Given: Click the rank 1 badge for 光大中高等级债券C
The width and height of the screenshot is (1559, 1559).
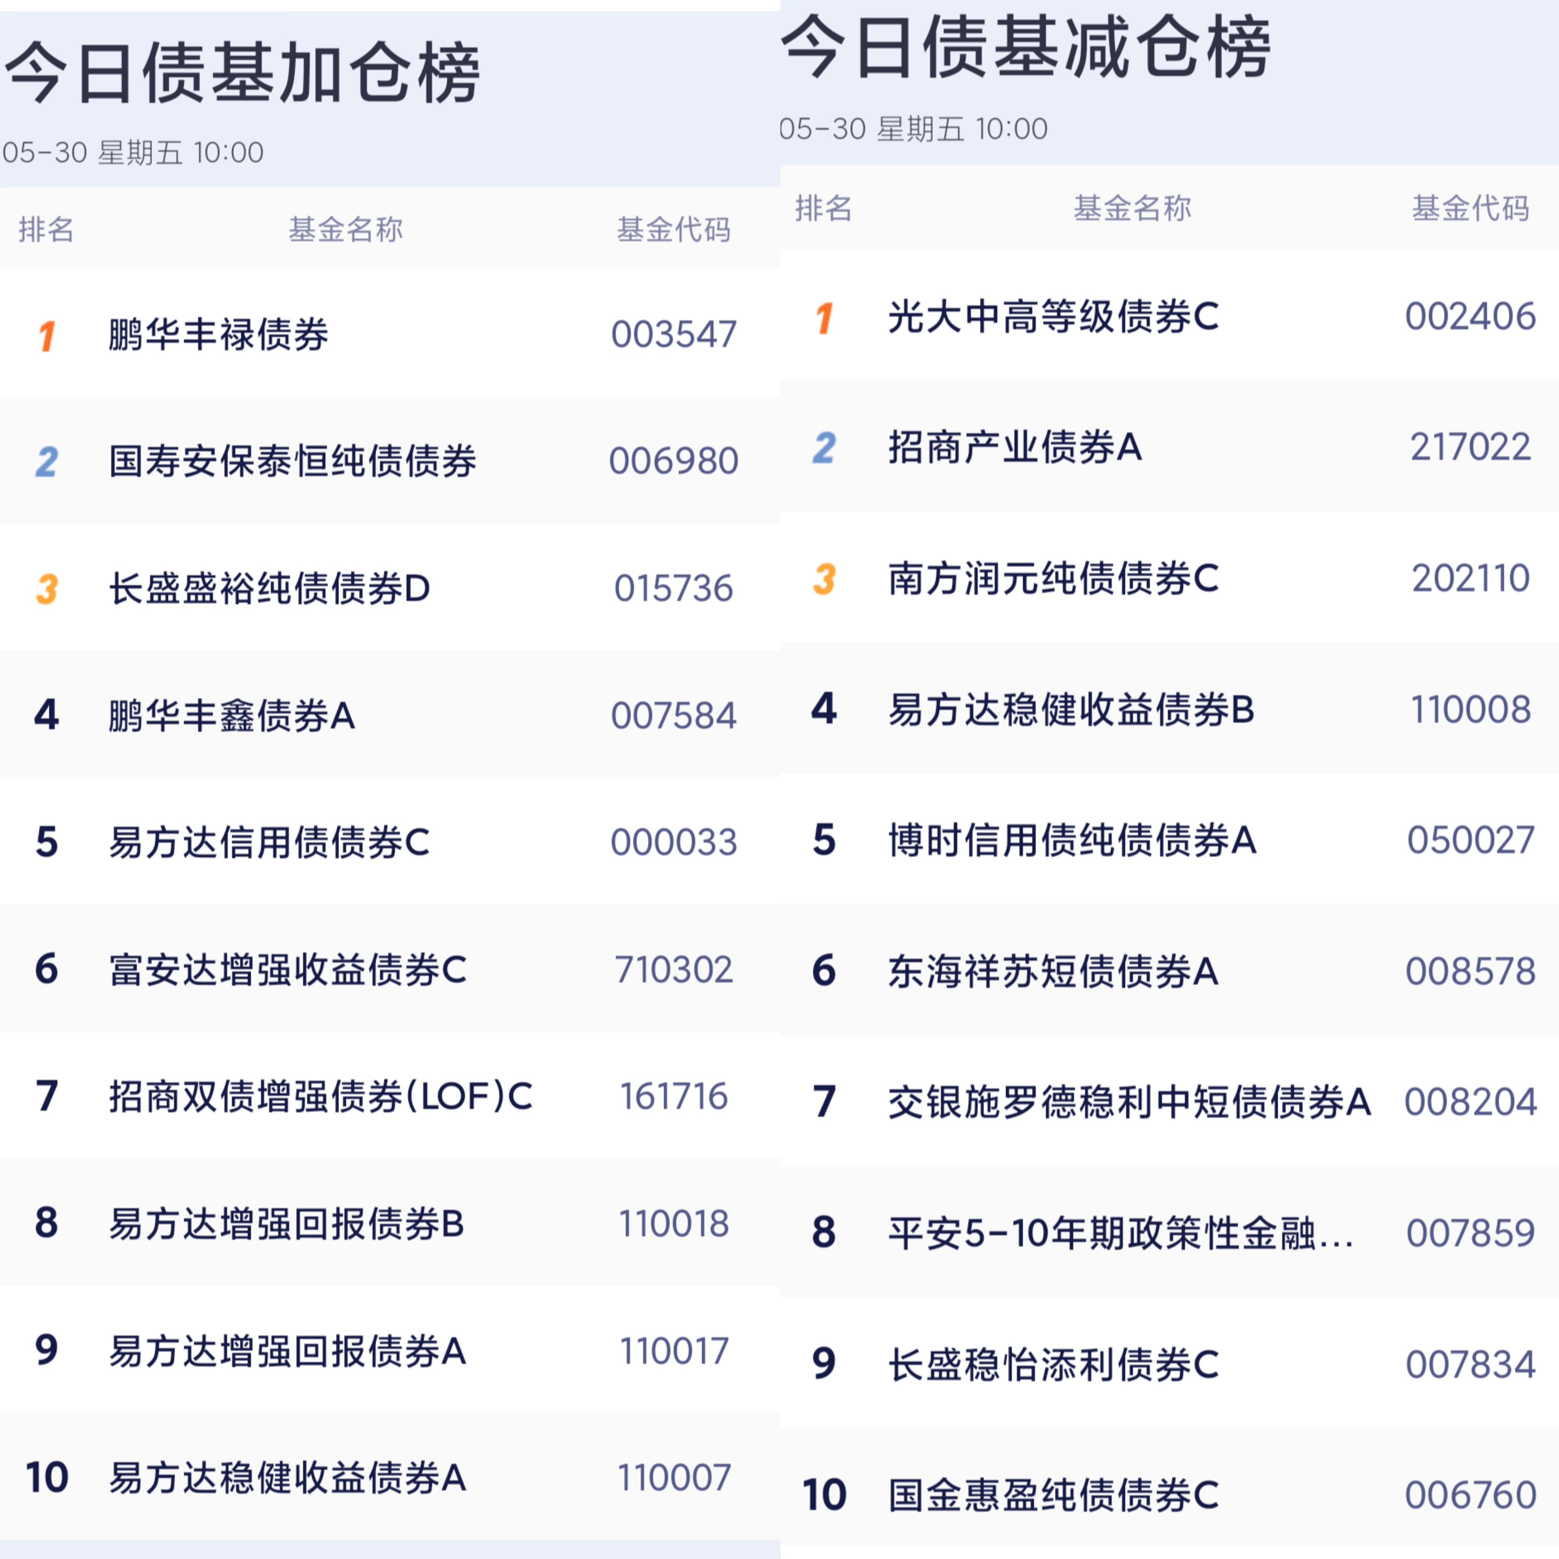Looking at the screenshot, I should click(x=824, y=317).
